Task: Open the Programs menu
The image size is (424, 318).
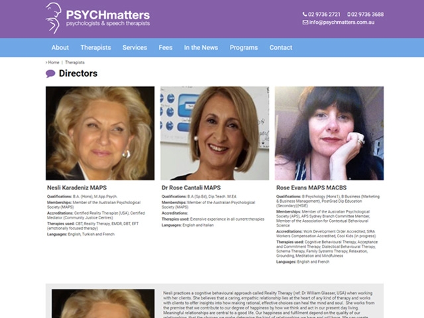Action: click(244, 48)
